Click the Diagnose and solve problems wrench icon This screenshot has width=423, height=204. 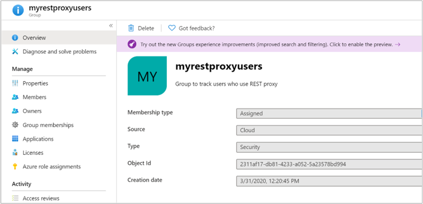click(15, 52)
